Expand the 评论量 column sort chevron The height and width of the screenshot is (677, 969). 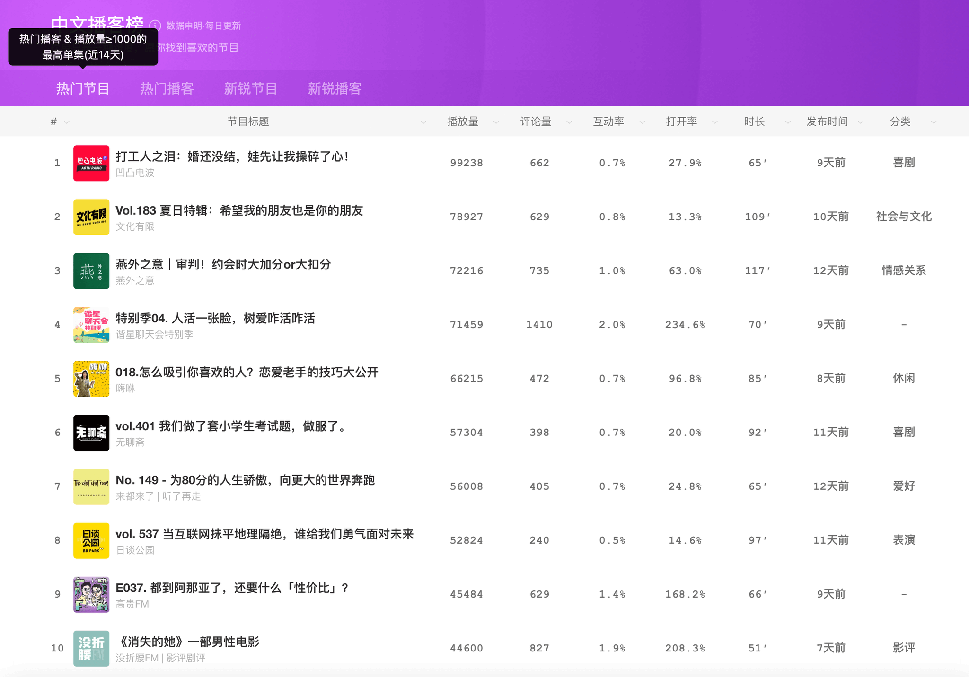(x=569, y=122)
